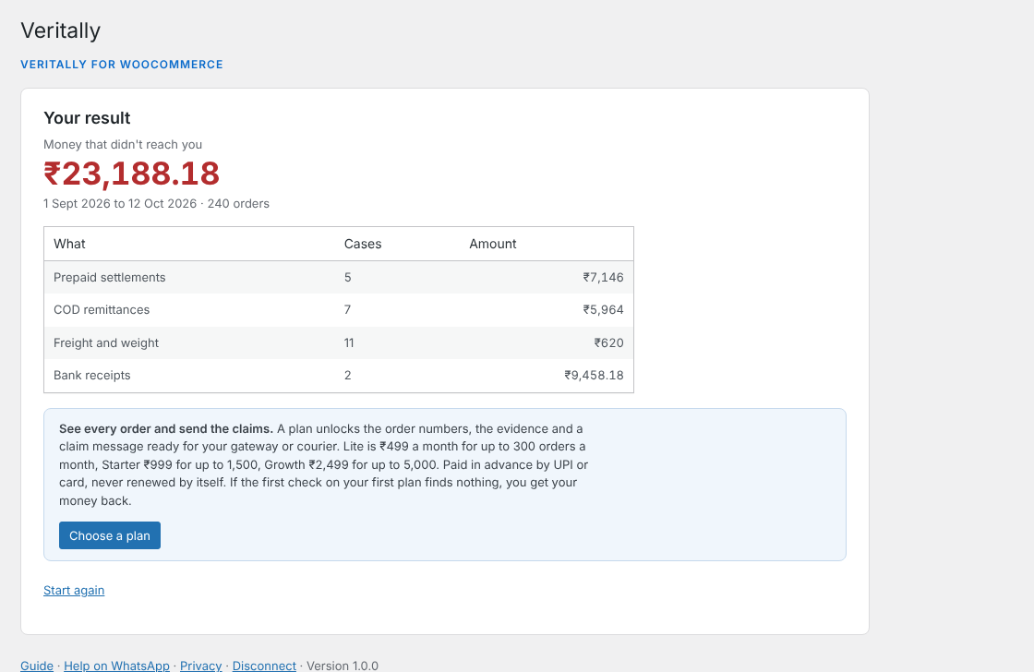Click Bank receipts cases count 2
The height and width of the screenshot is (672, 1034).
click(347, 376)
